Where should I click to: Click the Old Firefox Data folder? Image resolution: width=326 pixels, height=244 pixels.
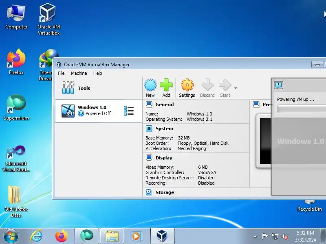16,201
